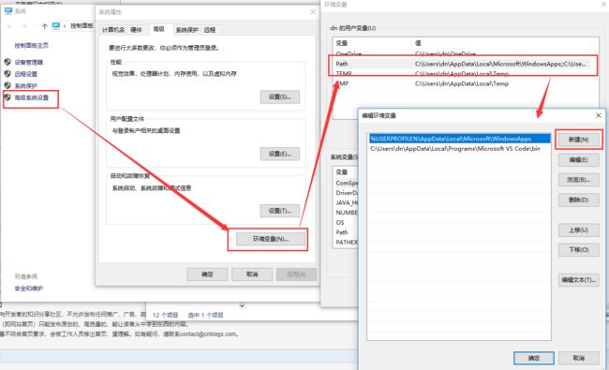The height and width of the screenshot is (370, 609).
Task: Open 安全和维护 link
Action: [29, 289]
